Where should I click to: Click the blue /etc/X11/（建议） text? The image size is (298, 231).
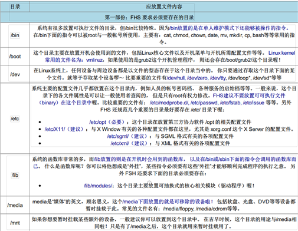64,129
